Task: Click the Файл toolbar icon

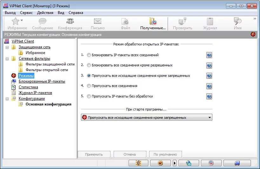Action: [x=125, y=21]
